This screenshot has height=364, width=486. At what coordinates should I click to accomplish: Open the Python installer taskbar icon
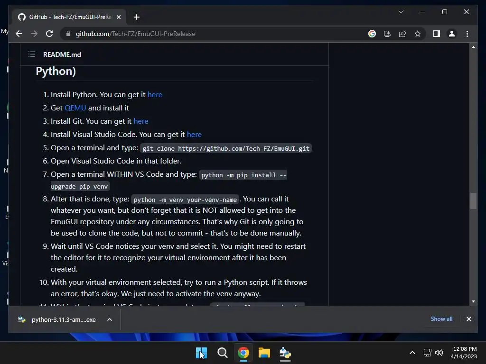[x=285, y=353]
